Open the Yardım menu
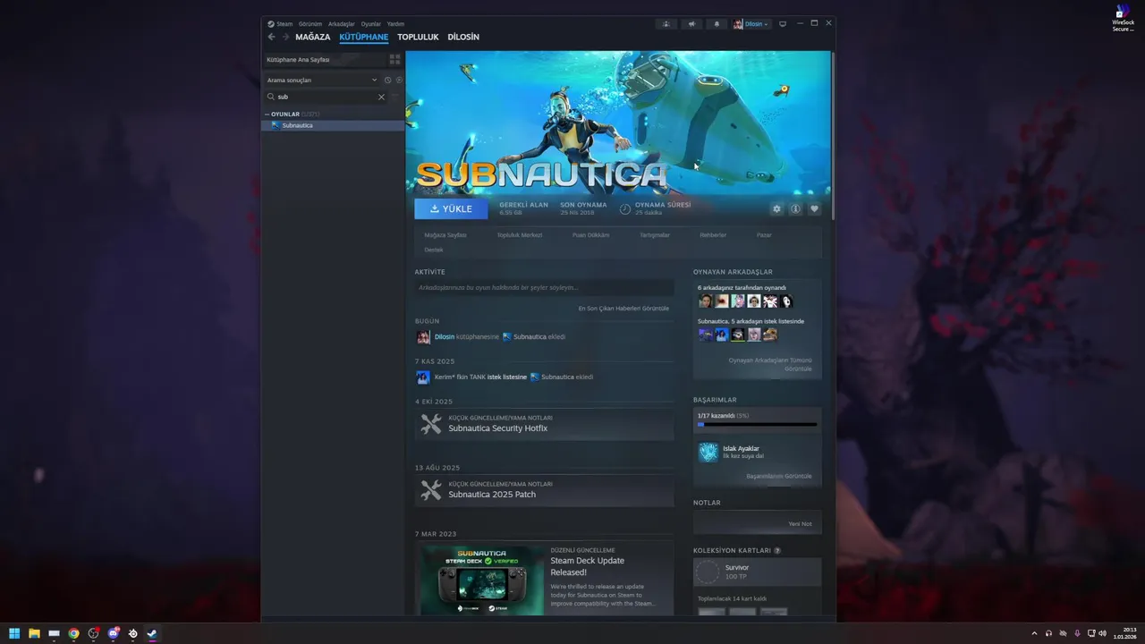The width and height of the screenshot is (1145, 644). [x=395, y=24]
